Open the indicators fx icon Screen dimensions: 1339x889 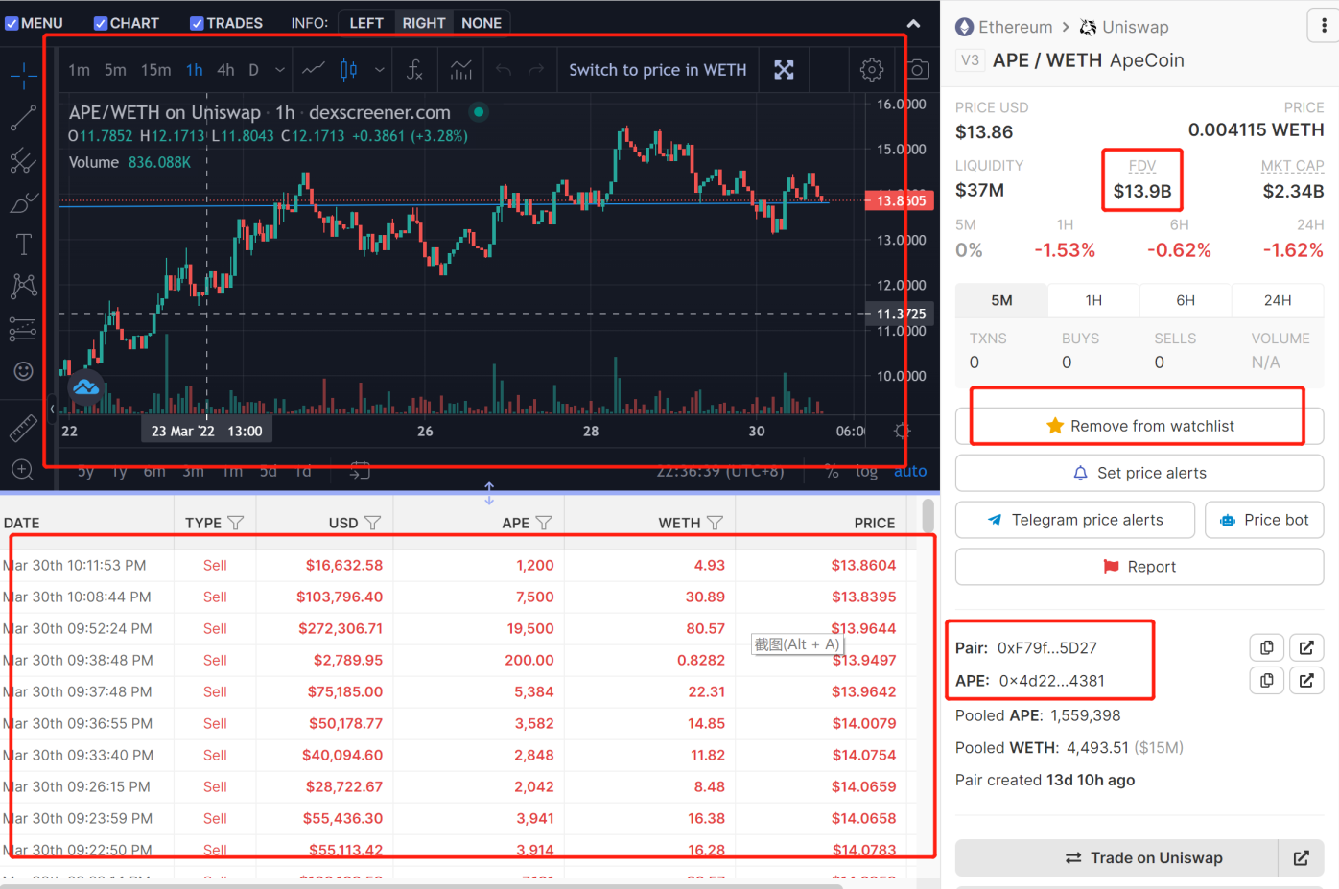click(x=414, y=69)
